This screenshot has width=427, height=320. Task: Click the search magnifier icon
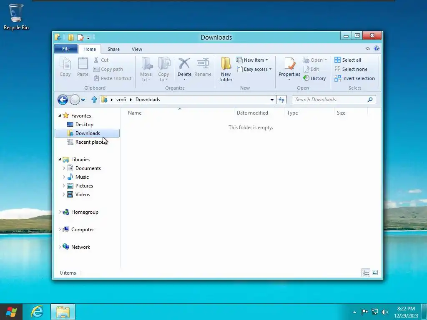(x=370, y=100)
